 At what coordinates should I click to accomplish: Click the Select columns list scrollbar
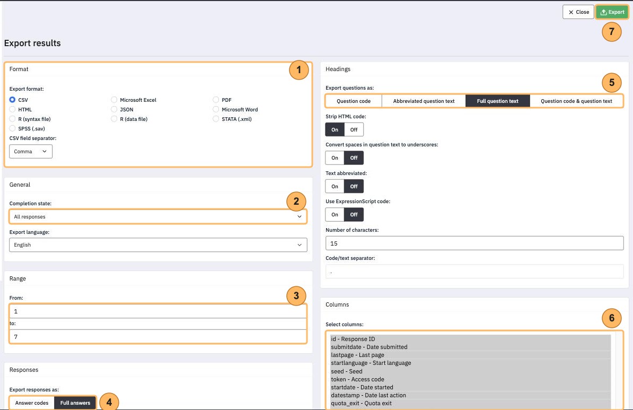(x=619, y=370)
